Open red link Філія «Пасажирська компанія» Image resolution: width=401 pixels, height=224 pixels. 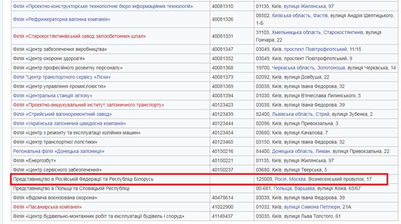[x=47, y=206]
